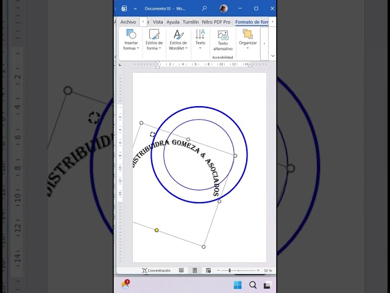
Task: Click the search magnifier in title bar
Action: click(x=204, y=9)
